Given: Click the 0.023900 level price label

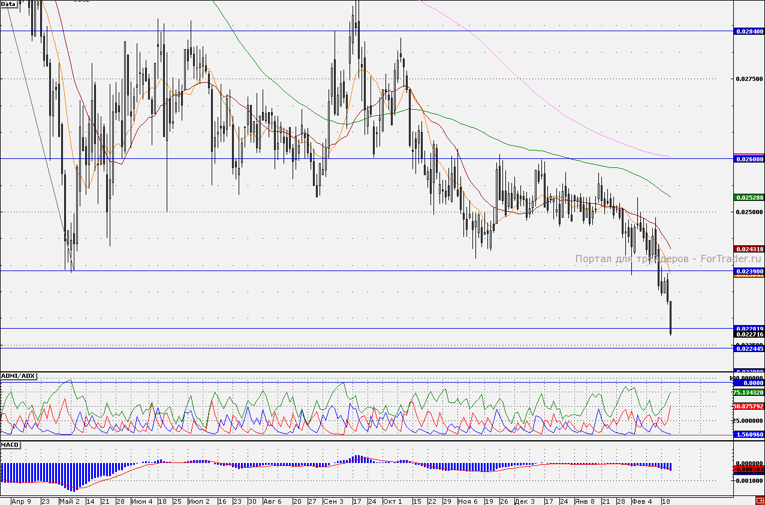Looking at the screenshot, I should pyautogui.click(x=749, y=271).
